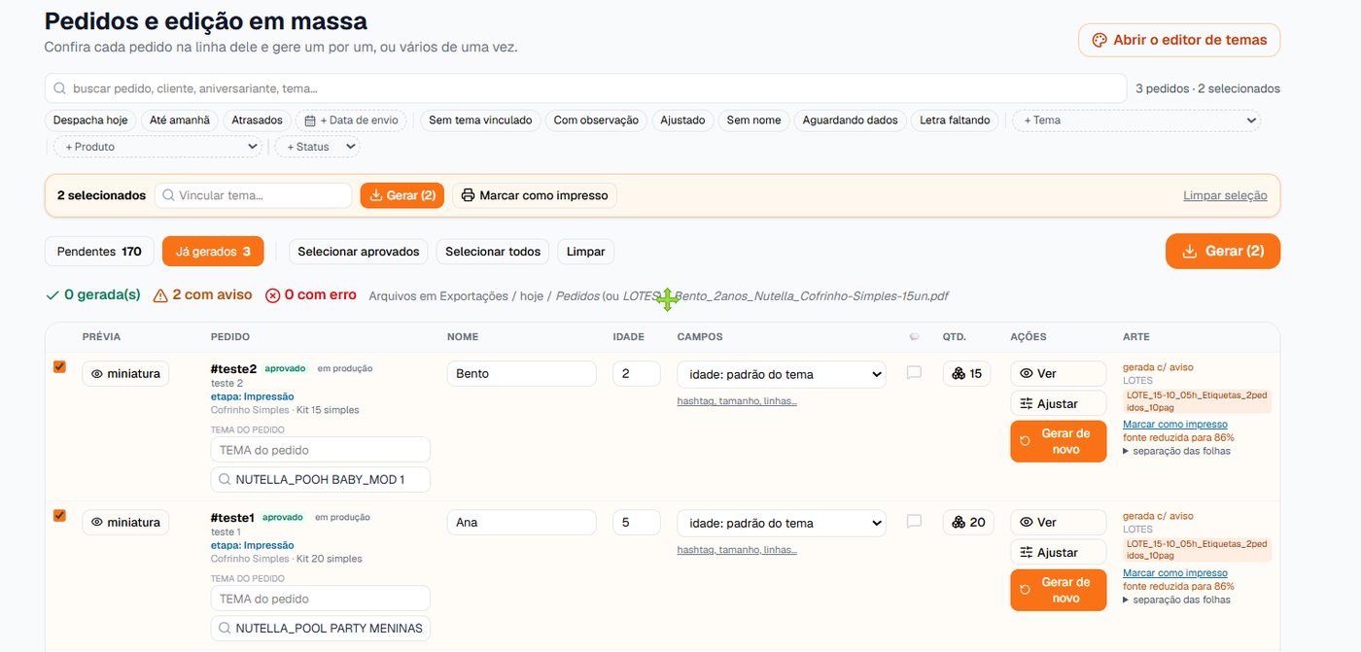Toggle the Com observação filter chip
The width and height of the screenshot is (1361, 652).
tap(596, 120)
